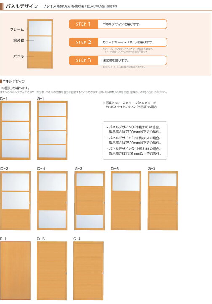
Task: Click the 'D-4' label
Action: (41, 168)
